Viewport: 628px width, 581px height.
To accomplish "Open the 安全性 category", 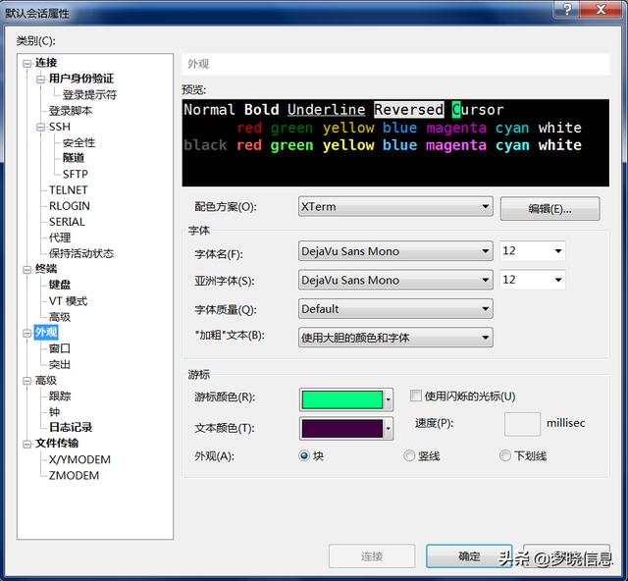I will tap(78, 142).
